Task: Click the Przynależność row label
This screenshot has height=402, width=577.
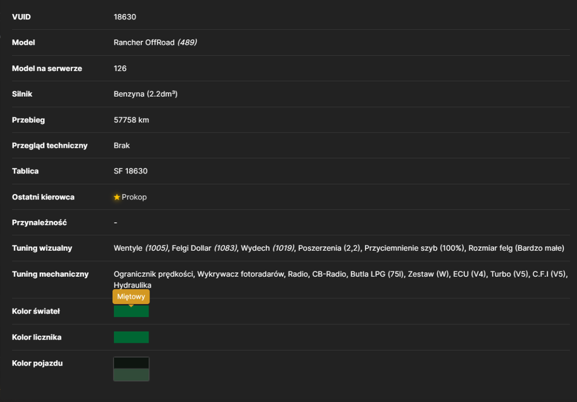Action: click(39, 223)
